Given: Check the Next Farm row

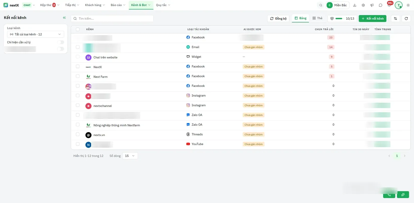Looking at the screenshot, I should [x=78, y=76].
